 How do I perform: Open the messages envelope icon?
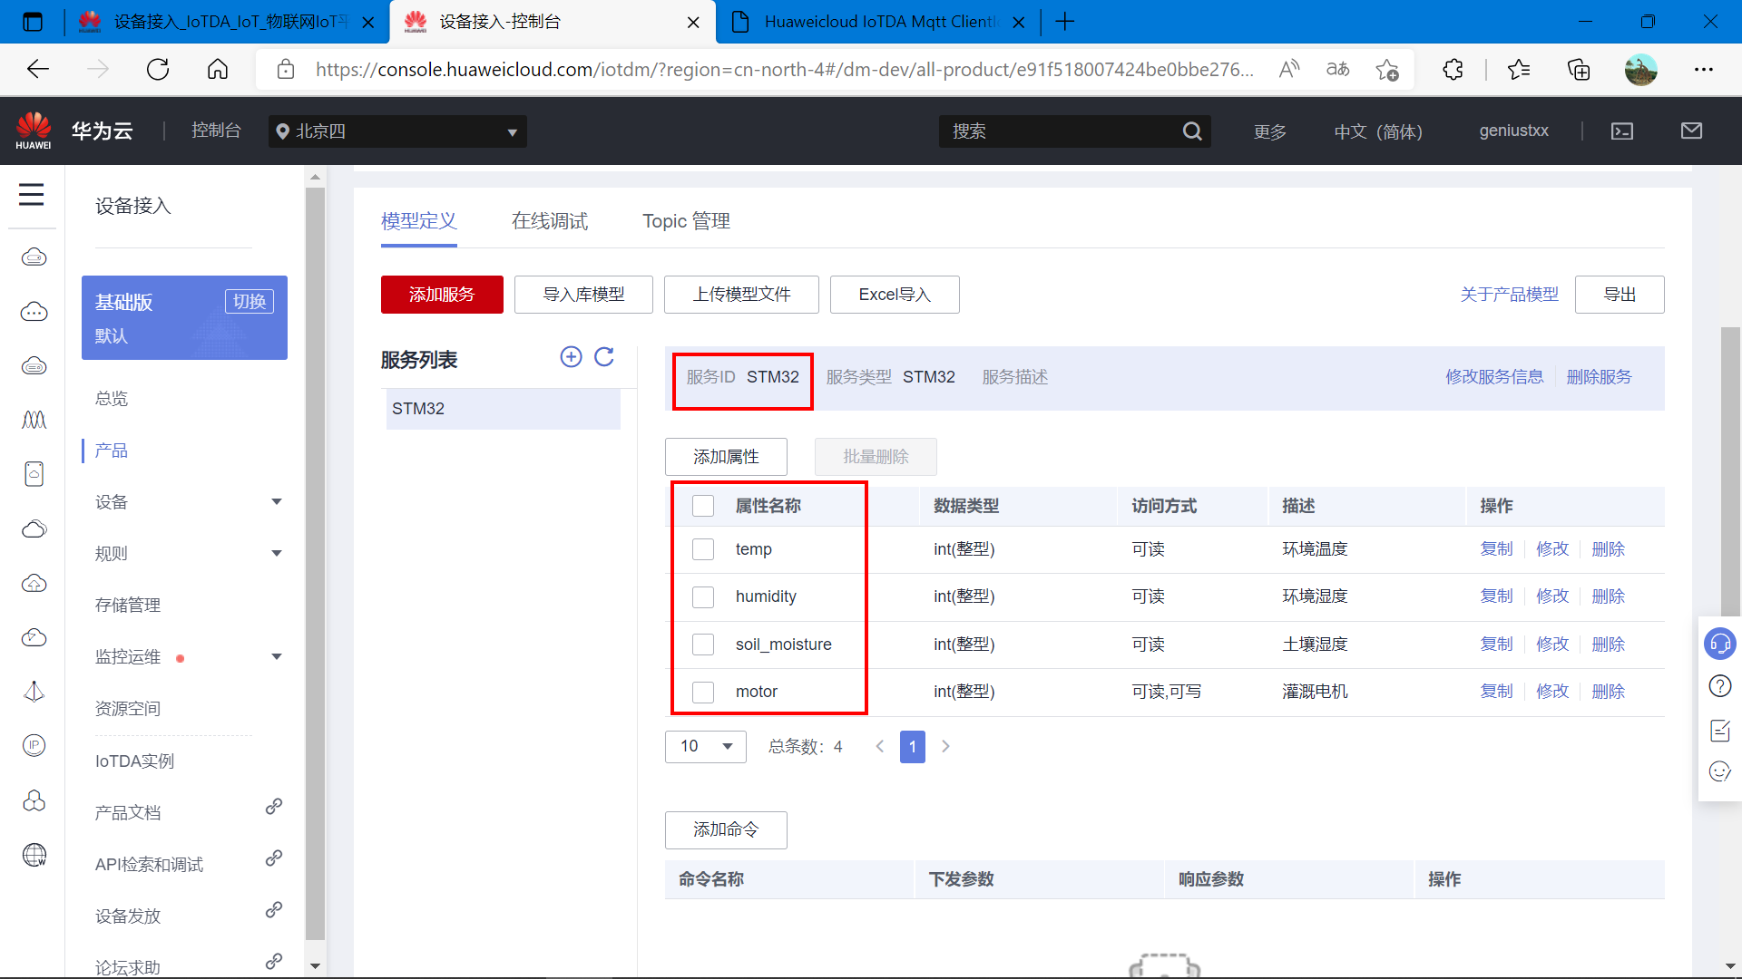(1691, 131)
